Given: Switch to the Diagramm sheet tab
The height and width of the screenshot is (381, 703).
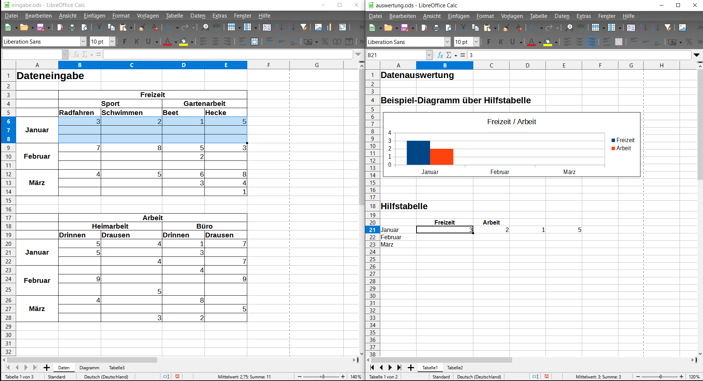Looking at the screenshot, I should [89, 367].
